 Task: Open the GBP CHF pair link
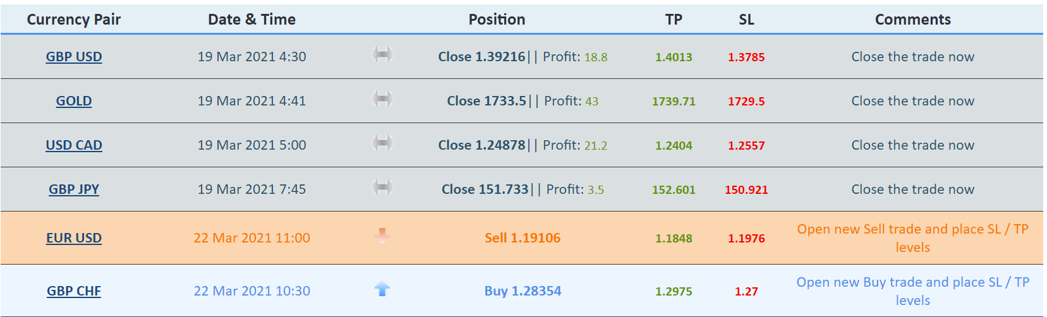coord(74,291)
